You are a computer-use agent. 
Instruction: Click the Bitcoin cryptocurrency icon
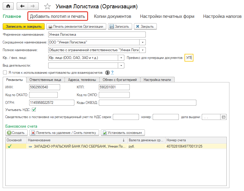coord(107,73)
